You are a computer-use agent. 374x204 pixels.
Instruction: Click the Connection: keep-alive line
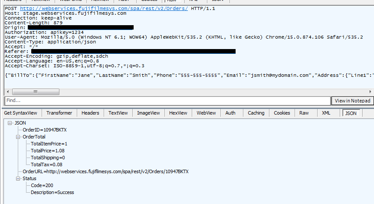[x=38, y=18]
